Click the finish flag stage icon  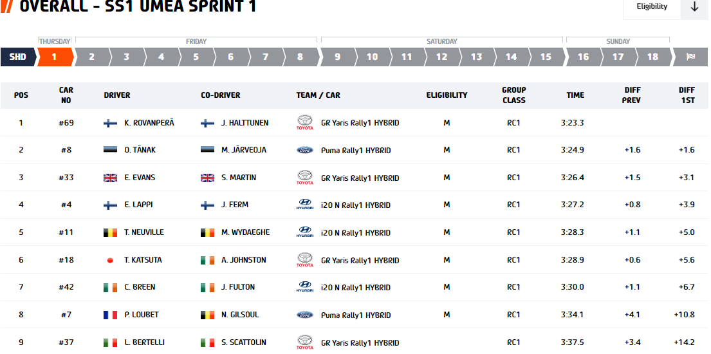pyautogui.click(x=690, y=57)
